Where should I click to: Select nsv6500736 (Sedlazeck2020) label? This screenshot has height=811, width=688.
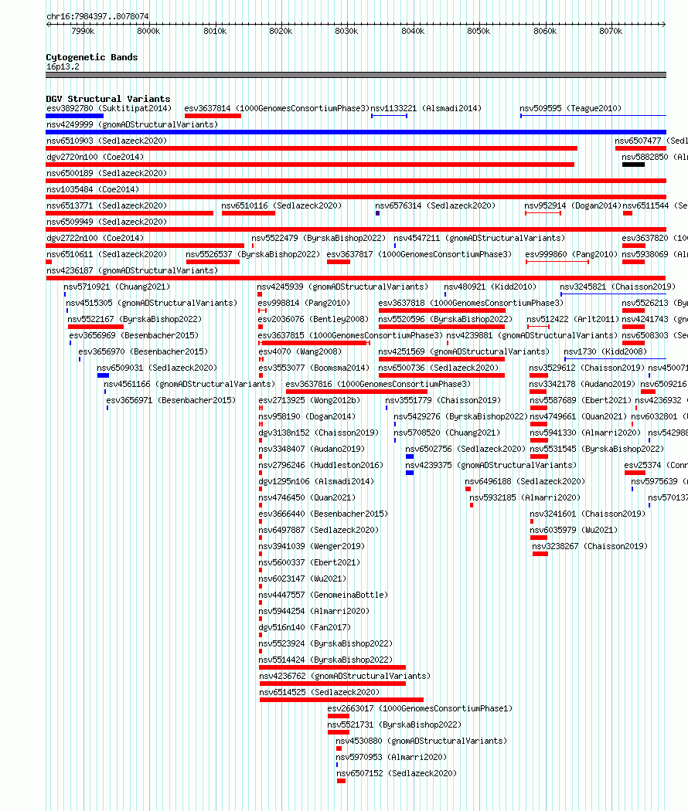pyautogui.click(x=438, y=368)
